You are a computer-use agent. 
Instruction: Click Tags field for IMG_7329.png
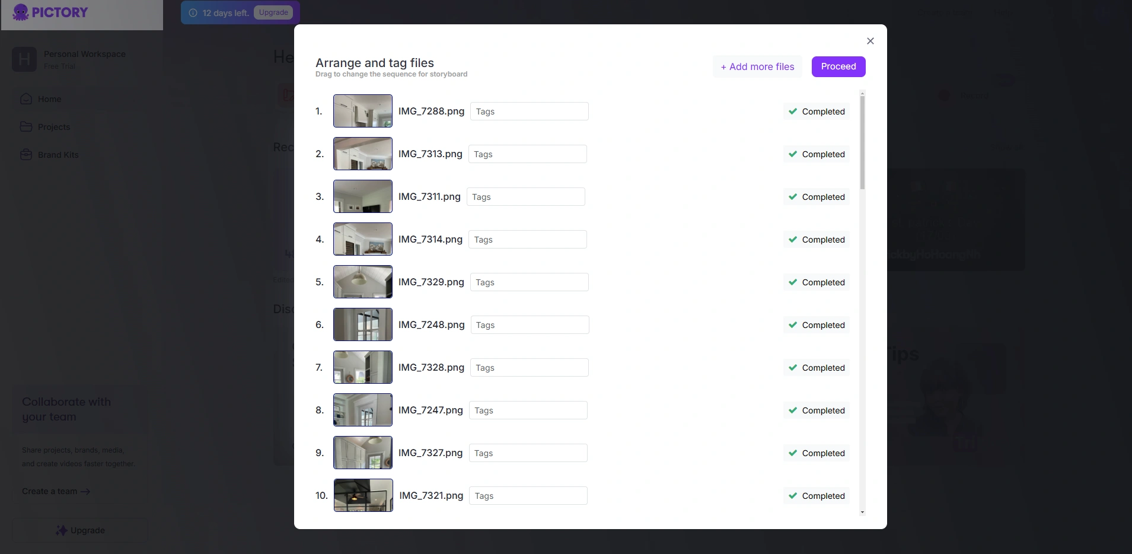pos(530,282)
